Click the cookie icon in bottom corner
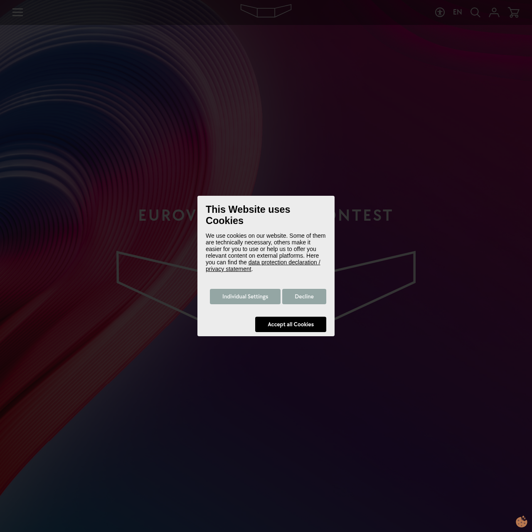532x532 pixels. (521, 521)
